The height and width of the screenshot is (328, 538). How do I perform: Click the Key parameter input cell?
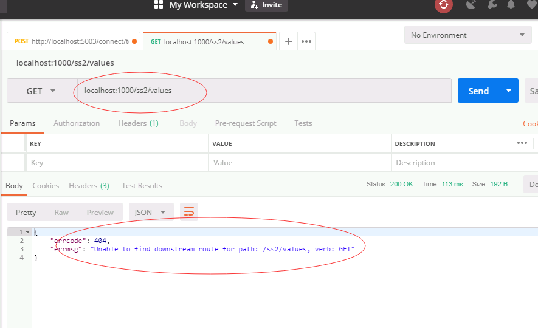[117, 162]
